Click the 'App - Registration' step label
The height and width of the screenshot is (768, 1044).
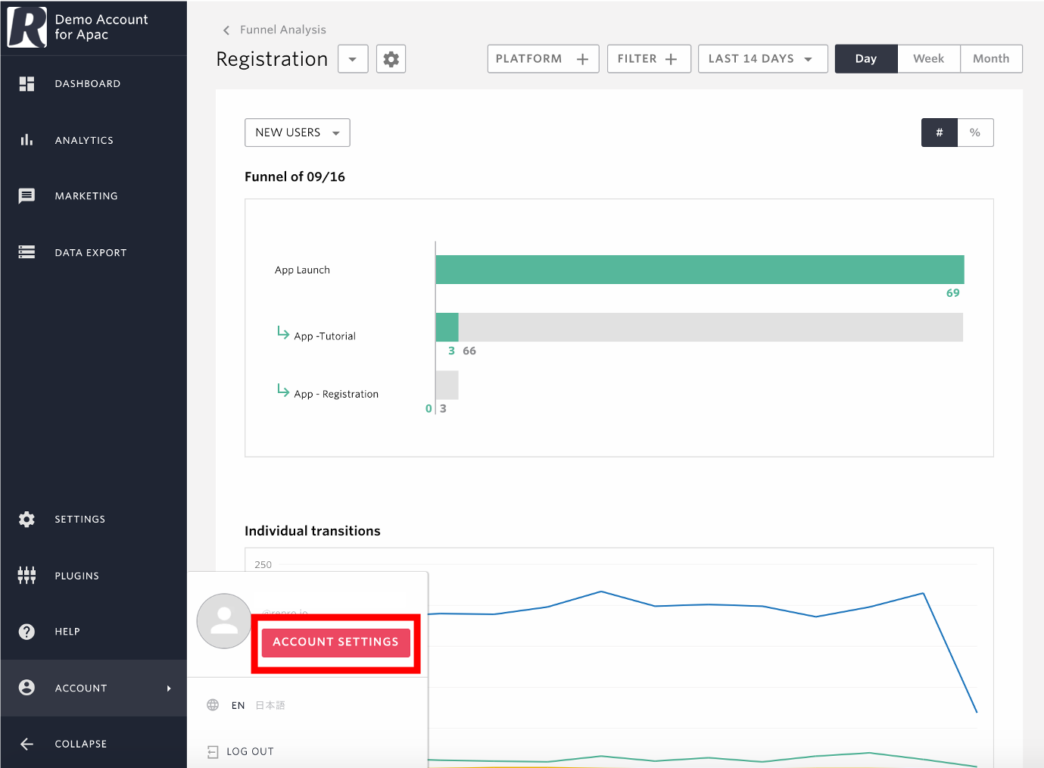point(336,394)
